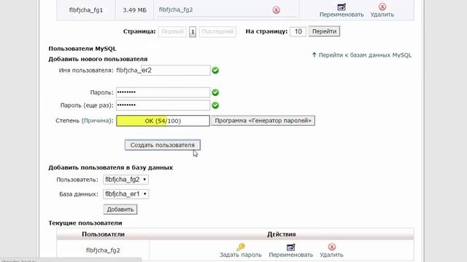Image resolution: width=467 pixels, height=262 pixels.
Task: Click flbfjcha_fg2 in the Текущие пользователи table
Action: click(103, 250)
